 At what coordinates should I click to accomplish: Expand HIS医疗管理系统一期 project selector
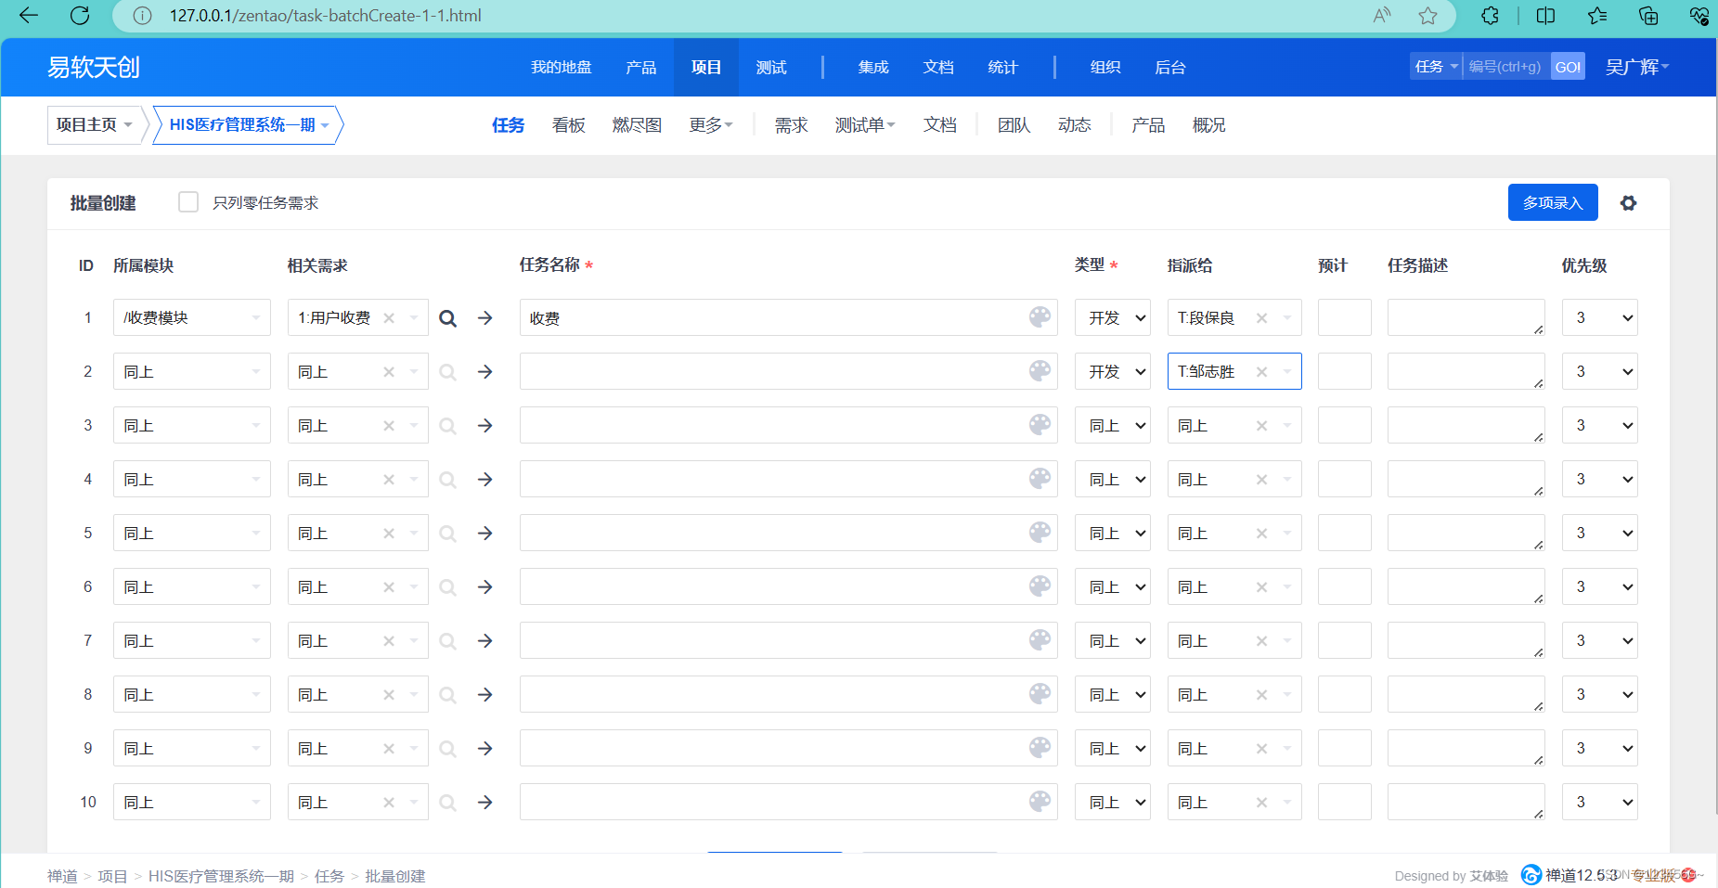pyautogui.click(x=248, y=125)
